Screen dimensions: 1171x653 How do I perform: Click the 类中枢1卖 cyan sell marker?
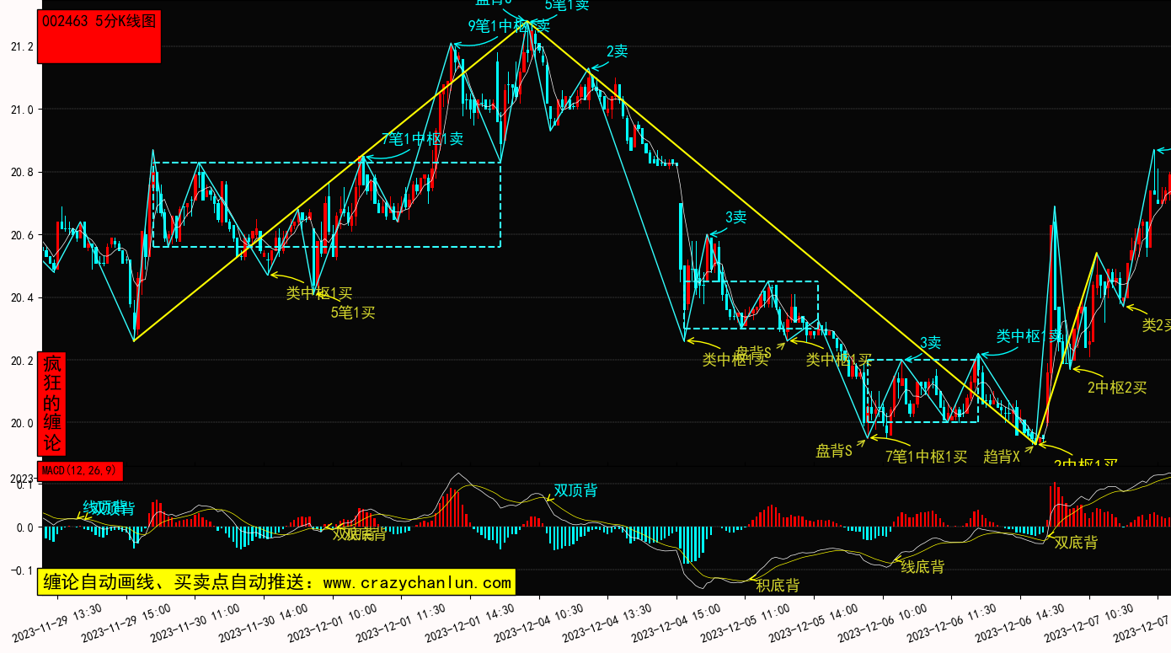click(x=1029, y=337)
